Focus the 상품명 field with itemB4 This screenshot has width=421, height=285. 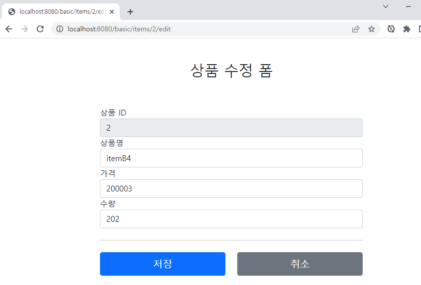point(231,158)
